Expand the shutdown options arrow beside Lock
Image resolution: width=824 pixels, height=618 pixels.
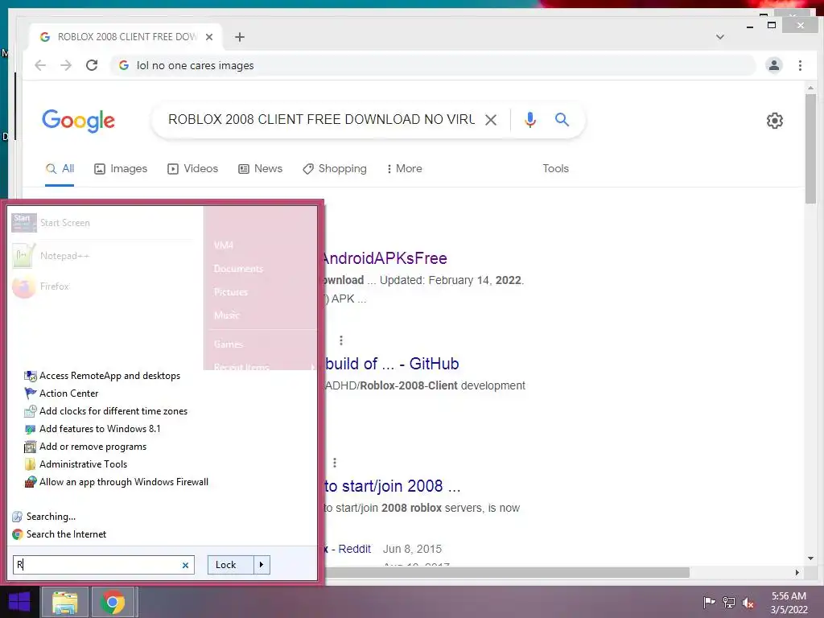pos(262,565)
